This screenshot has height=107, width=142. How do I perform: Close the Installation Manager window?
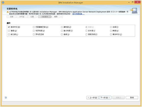pyautogui.click(x=137, y=2)
